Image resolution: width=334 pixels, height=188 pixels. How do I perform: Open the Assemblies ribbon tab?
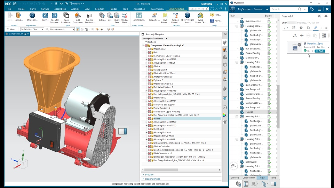pyautogui.click(x=60, y=9)
